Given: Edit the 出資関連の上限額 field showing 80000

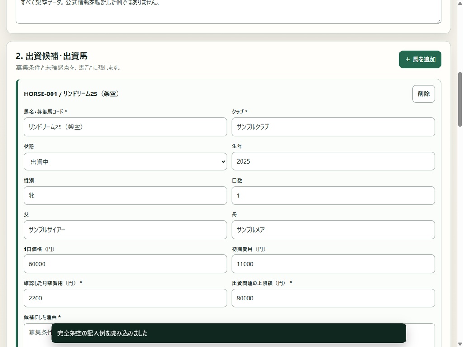Looking at the screenshot, I should pos(333,298).
